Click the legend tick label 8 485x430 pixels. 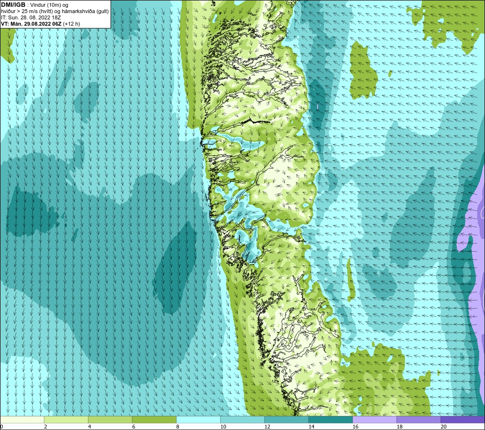pos(178,427)
